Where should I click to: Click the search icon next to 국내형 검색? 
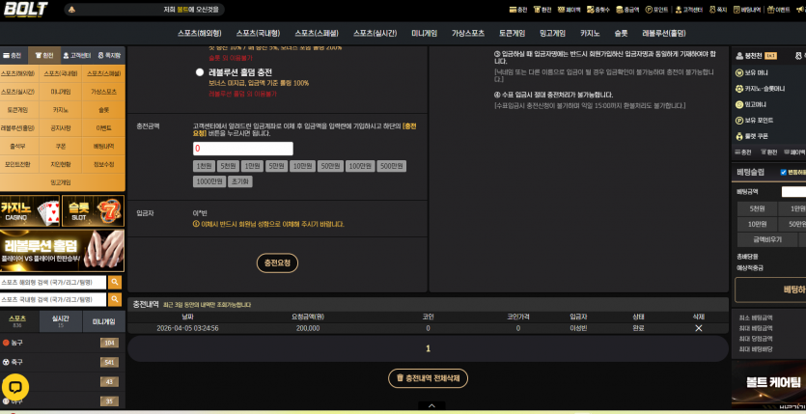(x=115, y=299)
